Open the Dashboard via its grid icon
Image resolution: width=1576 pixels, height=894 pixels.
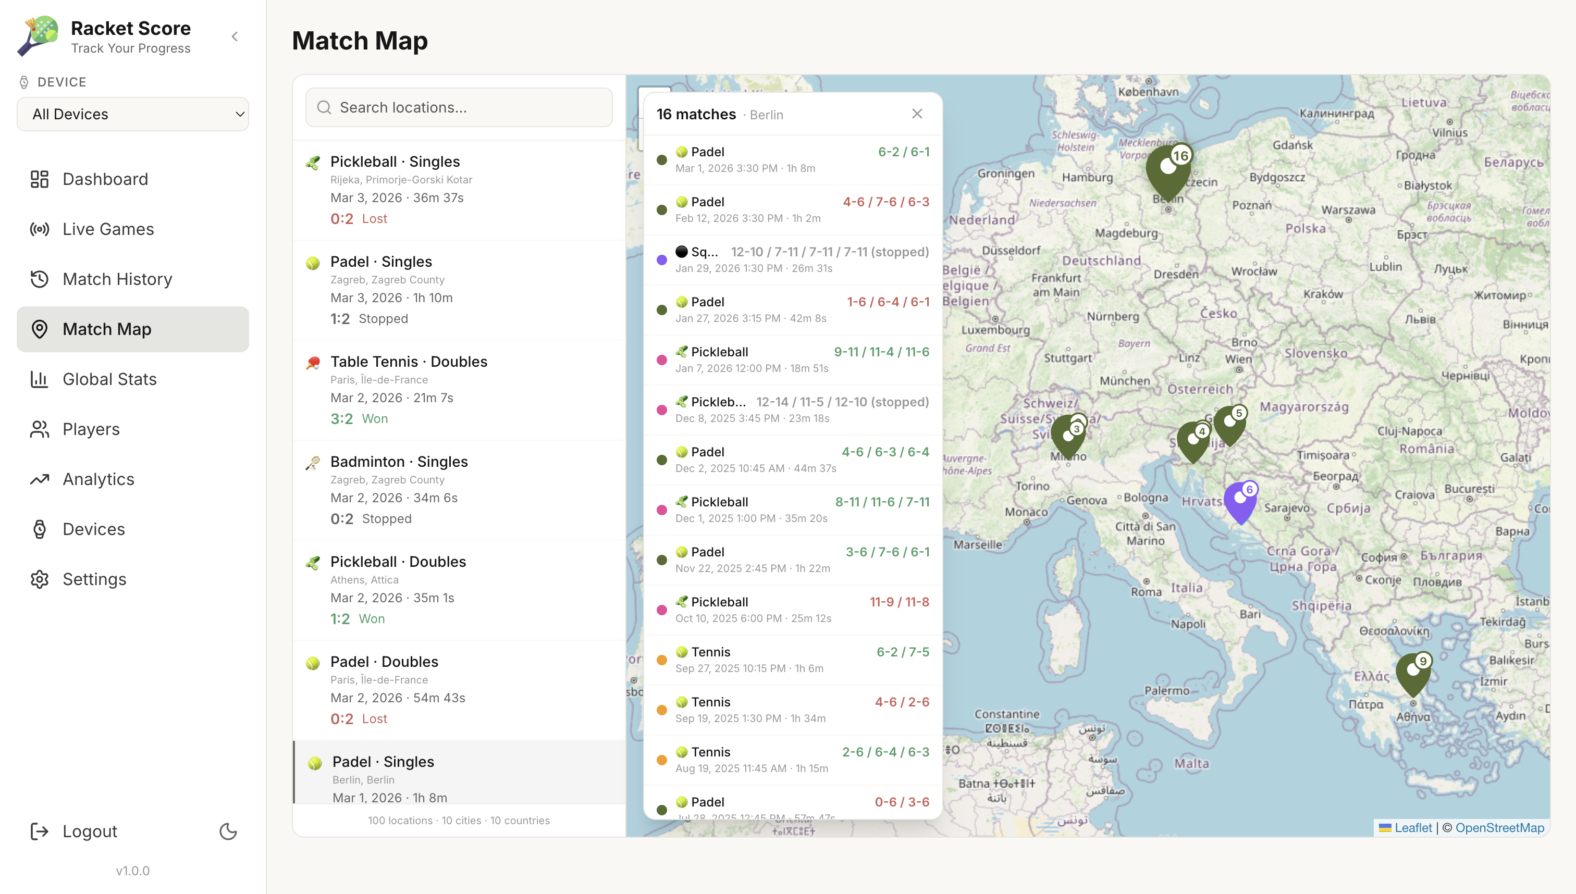(x=39, y=179)
